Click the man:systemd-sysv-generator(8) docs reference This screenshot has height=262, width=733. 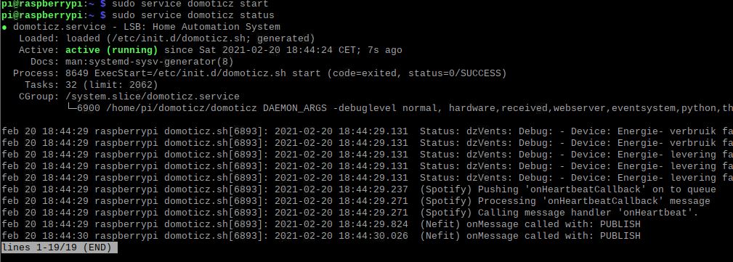150,62
